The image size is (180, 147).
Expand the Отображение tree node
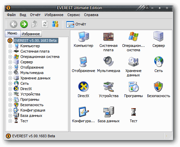coord(10,67)
